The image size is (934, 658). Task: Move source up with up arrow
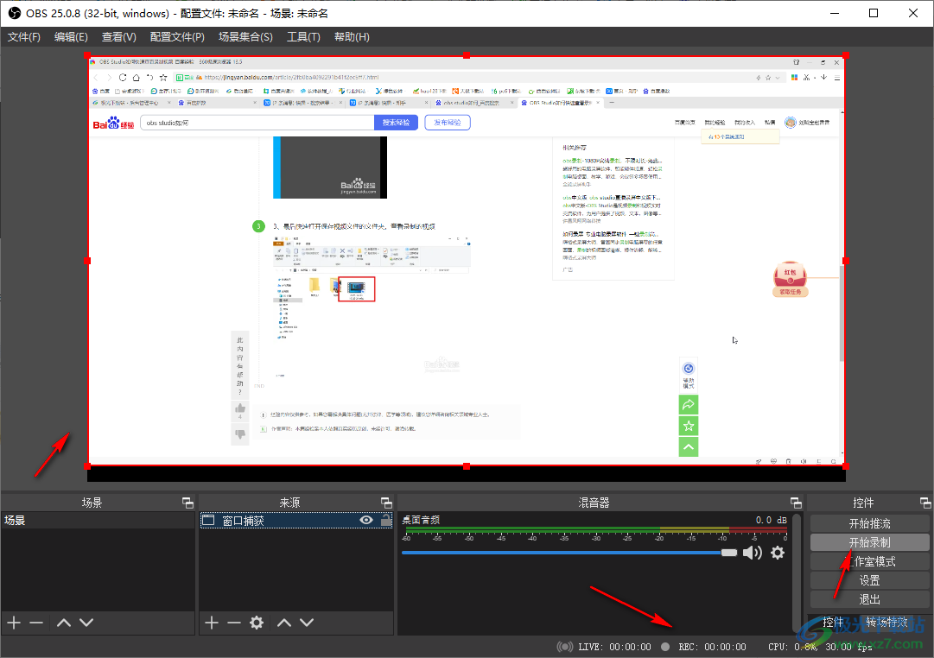pos(284,623)
